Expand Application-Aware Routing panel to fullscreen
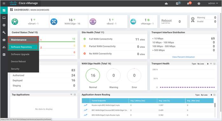The height and width of the screenshot is (121, 222). 214,95
